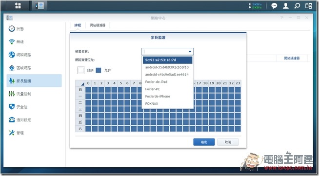Choose Foxler-PC from the device list

tap(152, 89)
